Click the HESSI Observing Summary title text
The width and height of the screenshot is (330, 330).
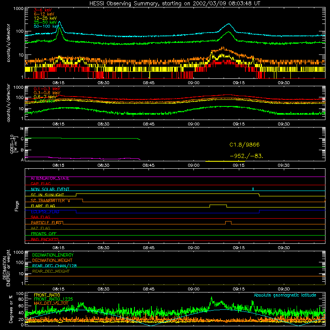pos(175,4)
